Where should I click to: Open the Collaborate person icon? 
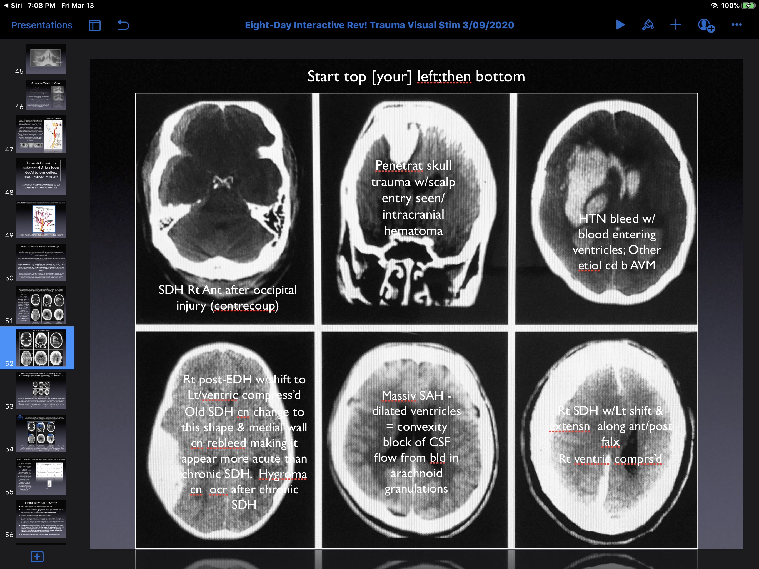tap(705, 25)
